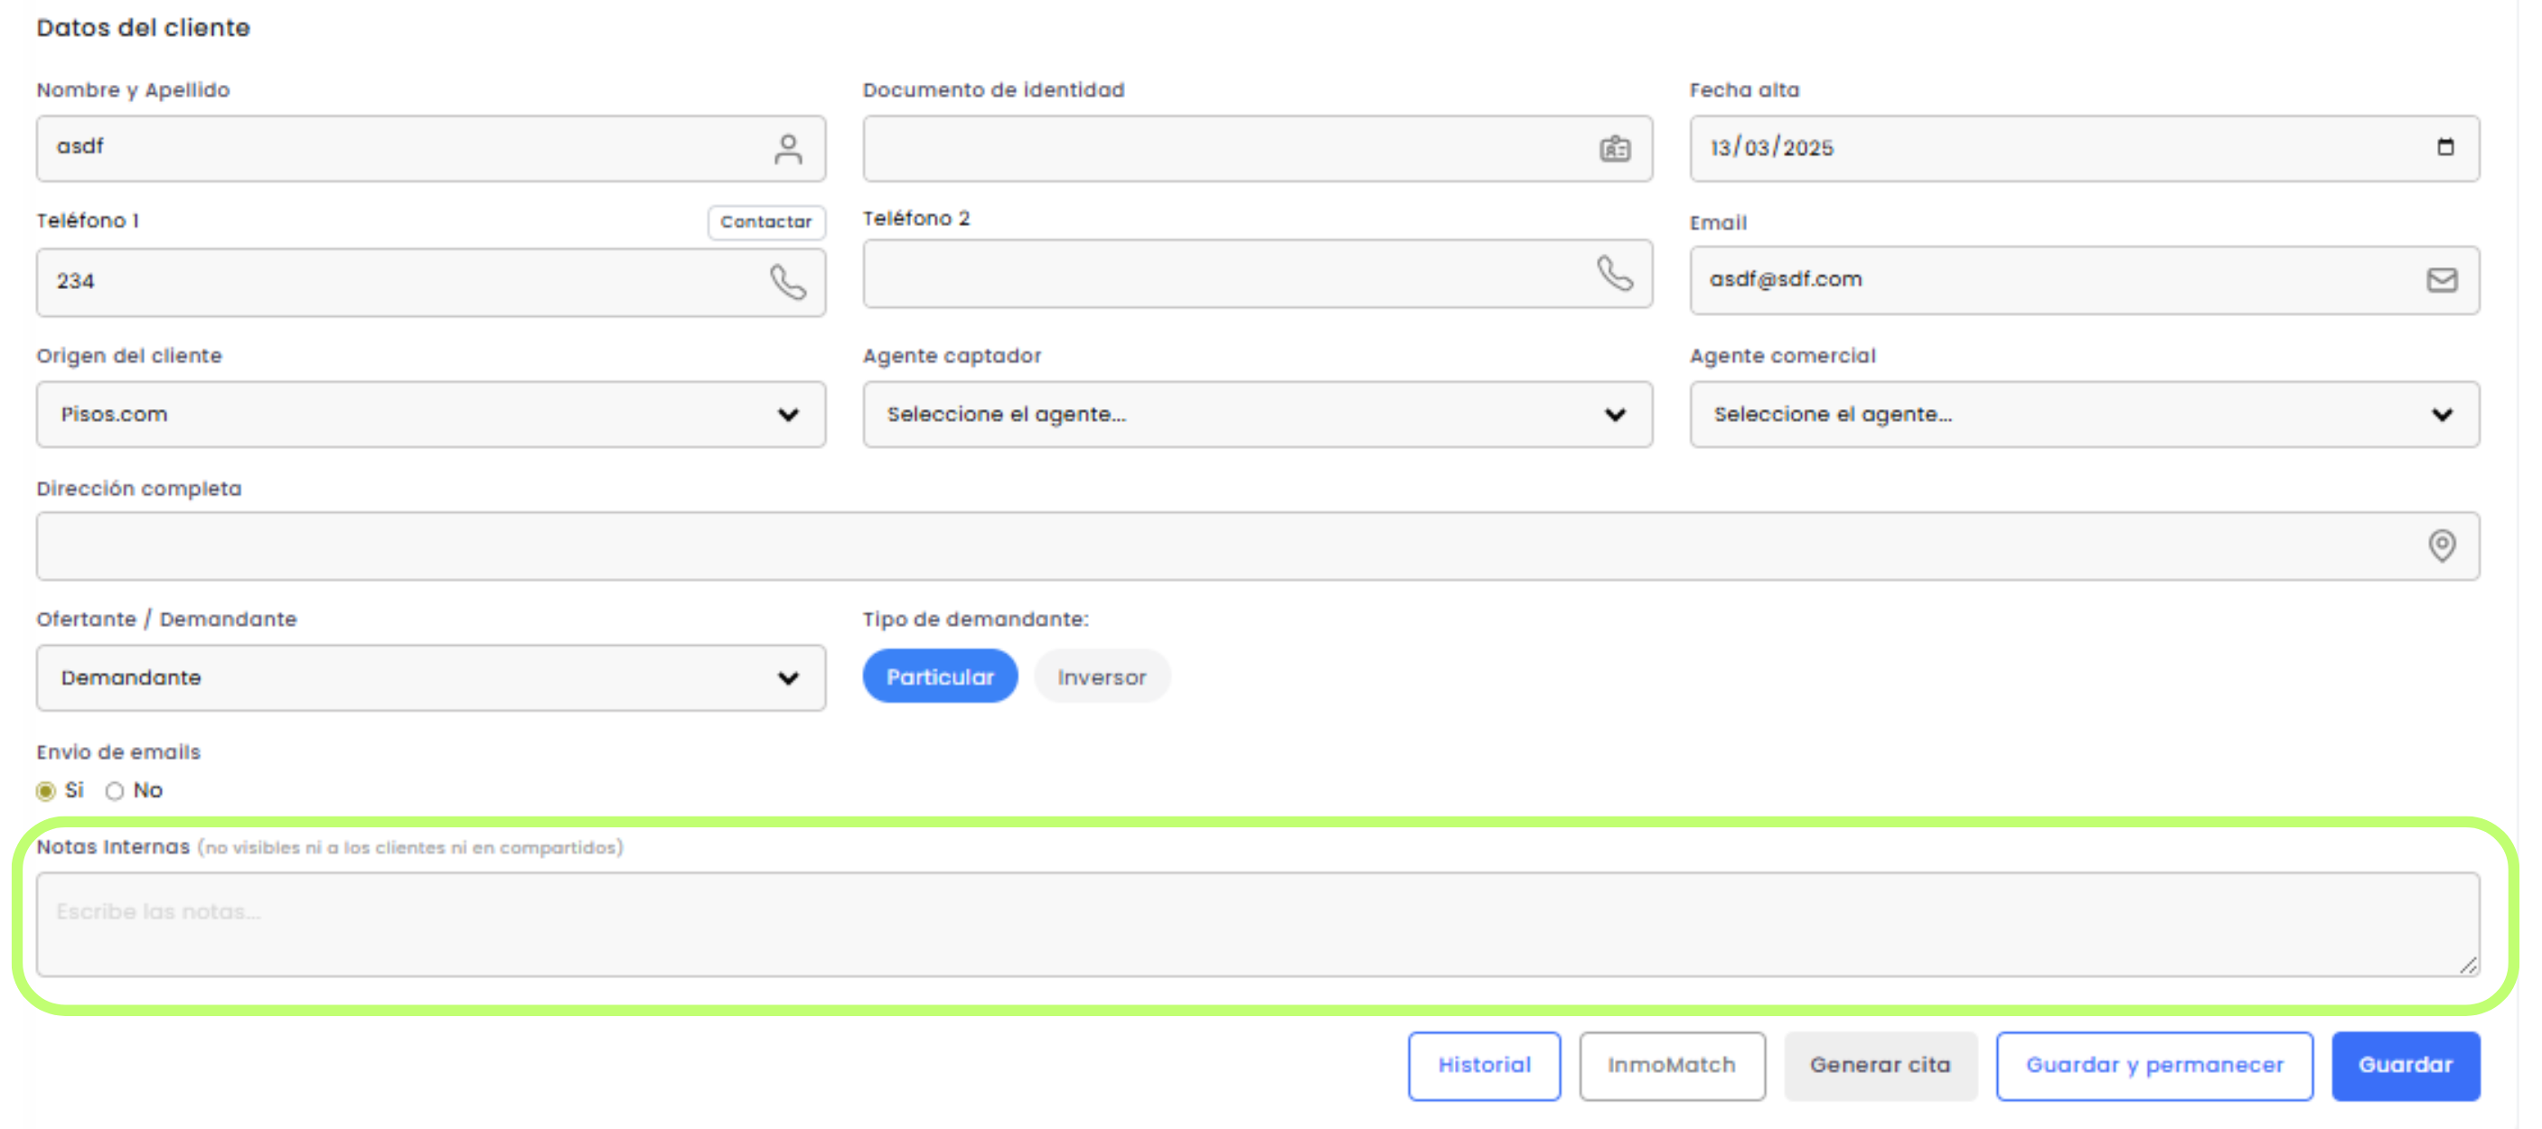Focus the empty Teléfono 2 input
This screenshot has width=2542, height=1129.
pyautogui.click(x=1257, y=273)
